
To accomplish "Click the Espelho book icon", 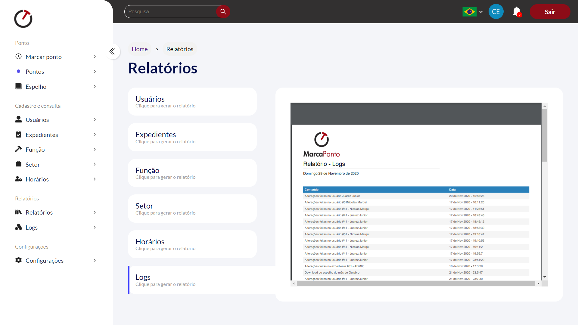I will pyautogui.click(x=18, y=86).
